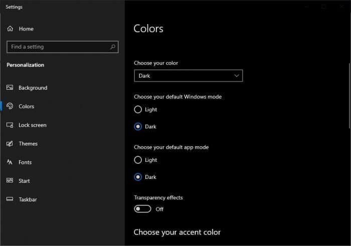Click the search magnifier icon
Screen dimensions: 351x246
pos(113,47)
